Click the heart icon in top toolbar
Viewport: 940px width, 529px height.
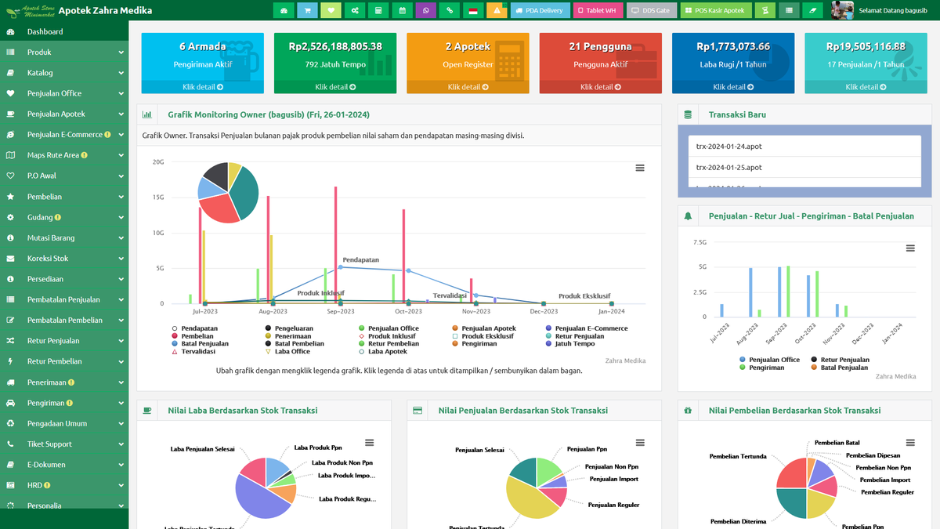pos(331,10)
